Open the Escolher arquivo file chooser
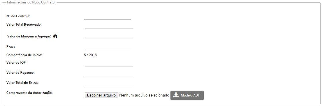Image resolution: width=323 pixels, height=106 pixels. click(x=101, y=95)
